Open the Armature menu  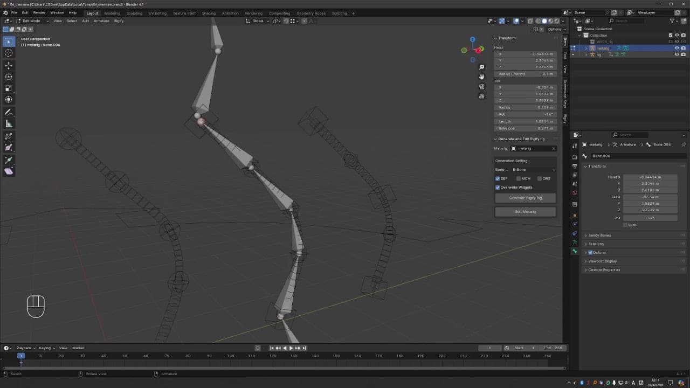pyautogui.click(x=101, y=21)
